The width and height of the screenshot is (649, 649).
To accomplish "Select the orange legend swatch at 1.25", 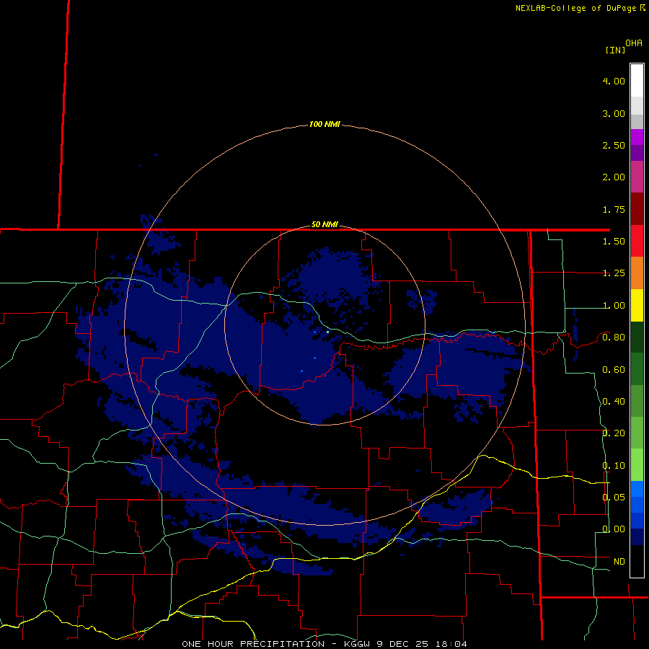I will (637, 273).
